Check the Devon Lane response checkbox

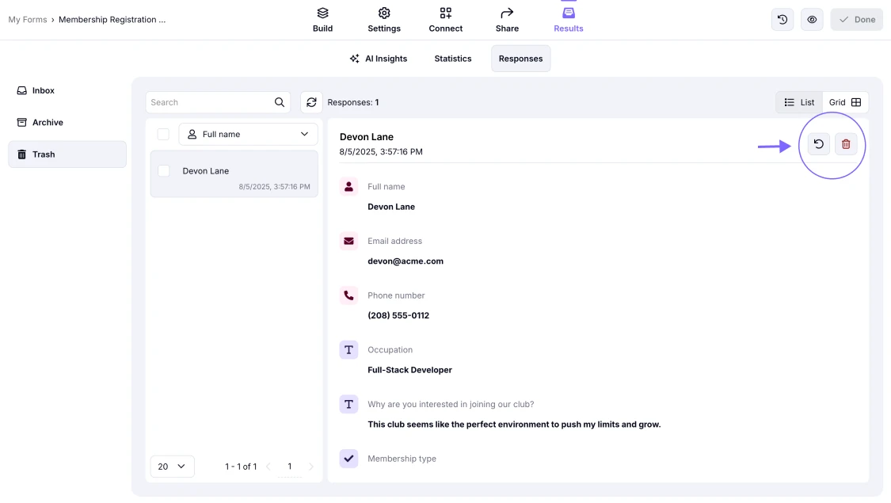tap(164, 171)
